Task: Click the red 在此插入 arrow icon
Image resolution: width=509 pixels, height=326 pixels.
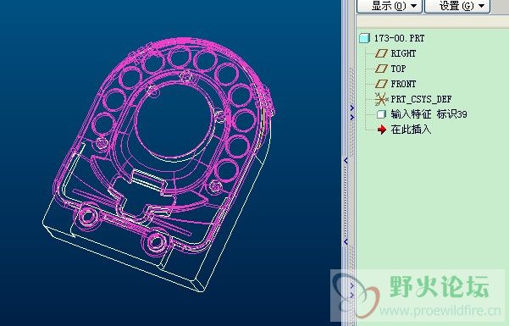Action: point(382,130)
